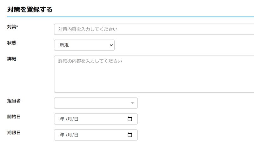Click the 担当者 field label
Viewport: 254px width, 146px height.
[14, 101]
